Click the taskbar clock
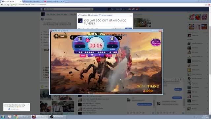 click(205, 117)
